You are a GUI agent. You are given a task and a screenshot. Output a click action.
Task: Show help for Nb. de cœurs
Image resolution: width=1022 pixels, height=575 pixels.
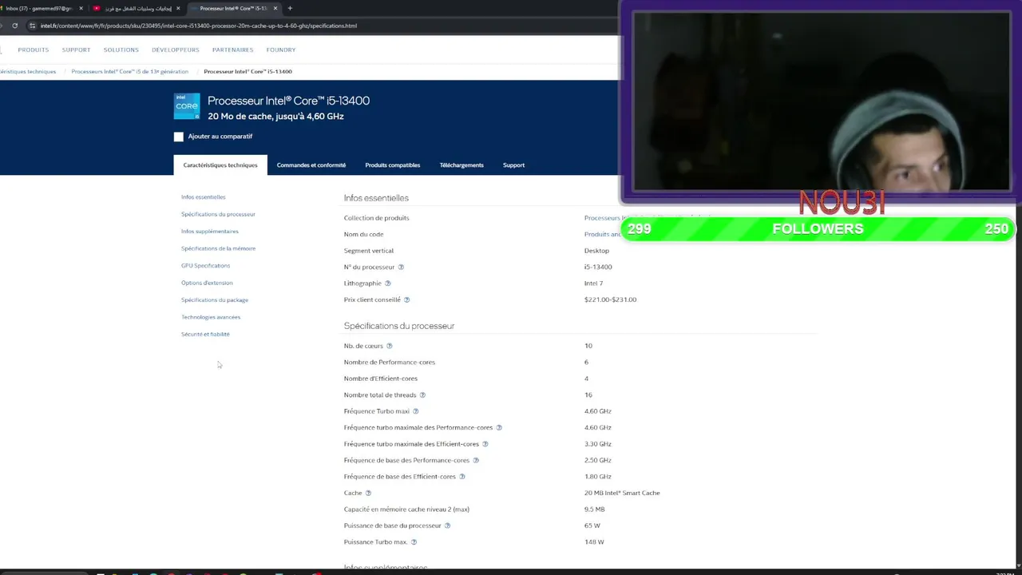click(390, 346)
